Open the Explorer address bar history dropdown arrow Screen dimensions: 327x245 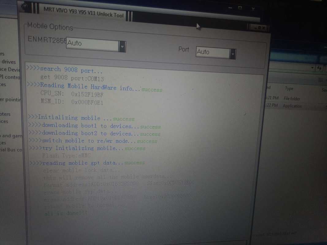(312, 68)
